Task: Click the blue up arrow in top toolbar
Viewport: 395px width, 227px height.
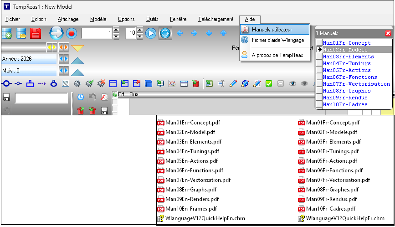Action: [223, 33]
